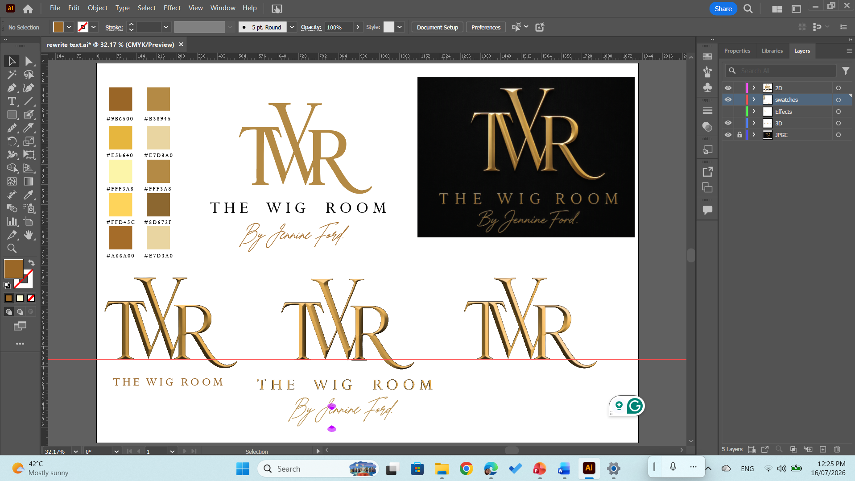Open Layers panel hamburger menu
Viewport: 855px width, 481px height.
coord(849,51)
